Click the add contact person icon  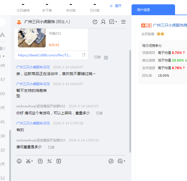[103, 22]
